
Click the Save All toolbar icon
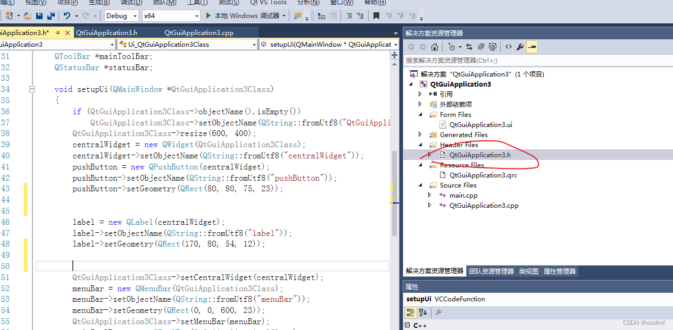[x=52, y=16]
